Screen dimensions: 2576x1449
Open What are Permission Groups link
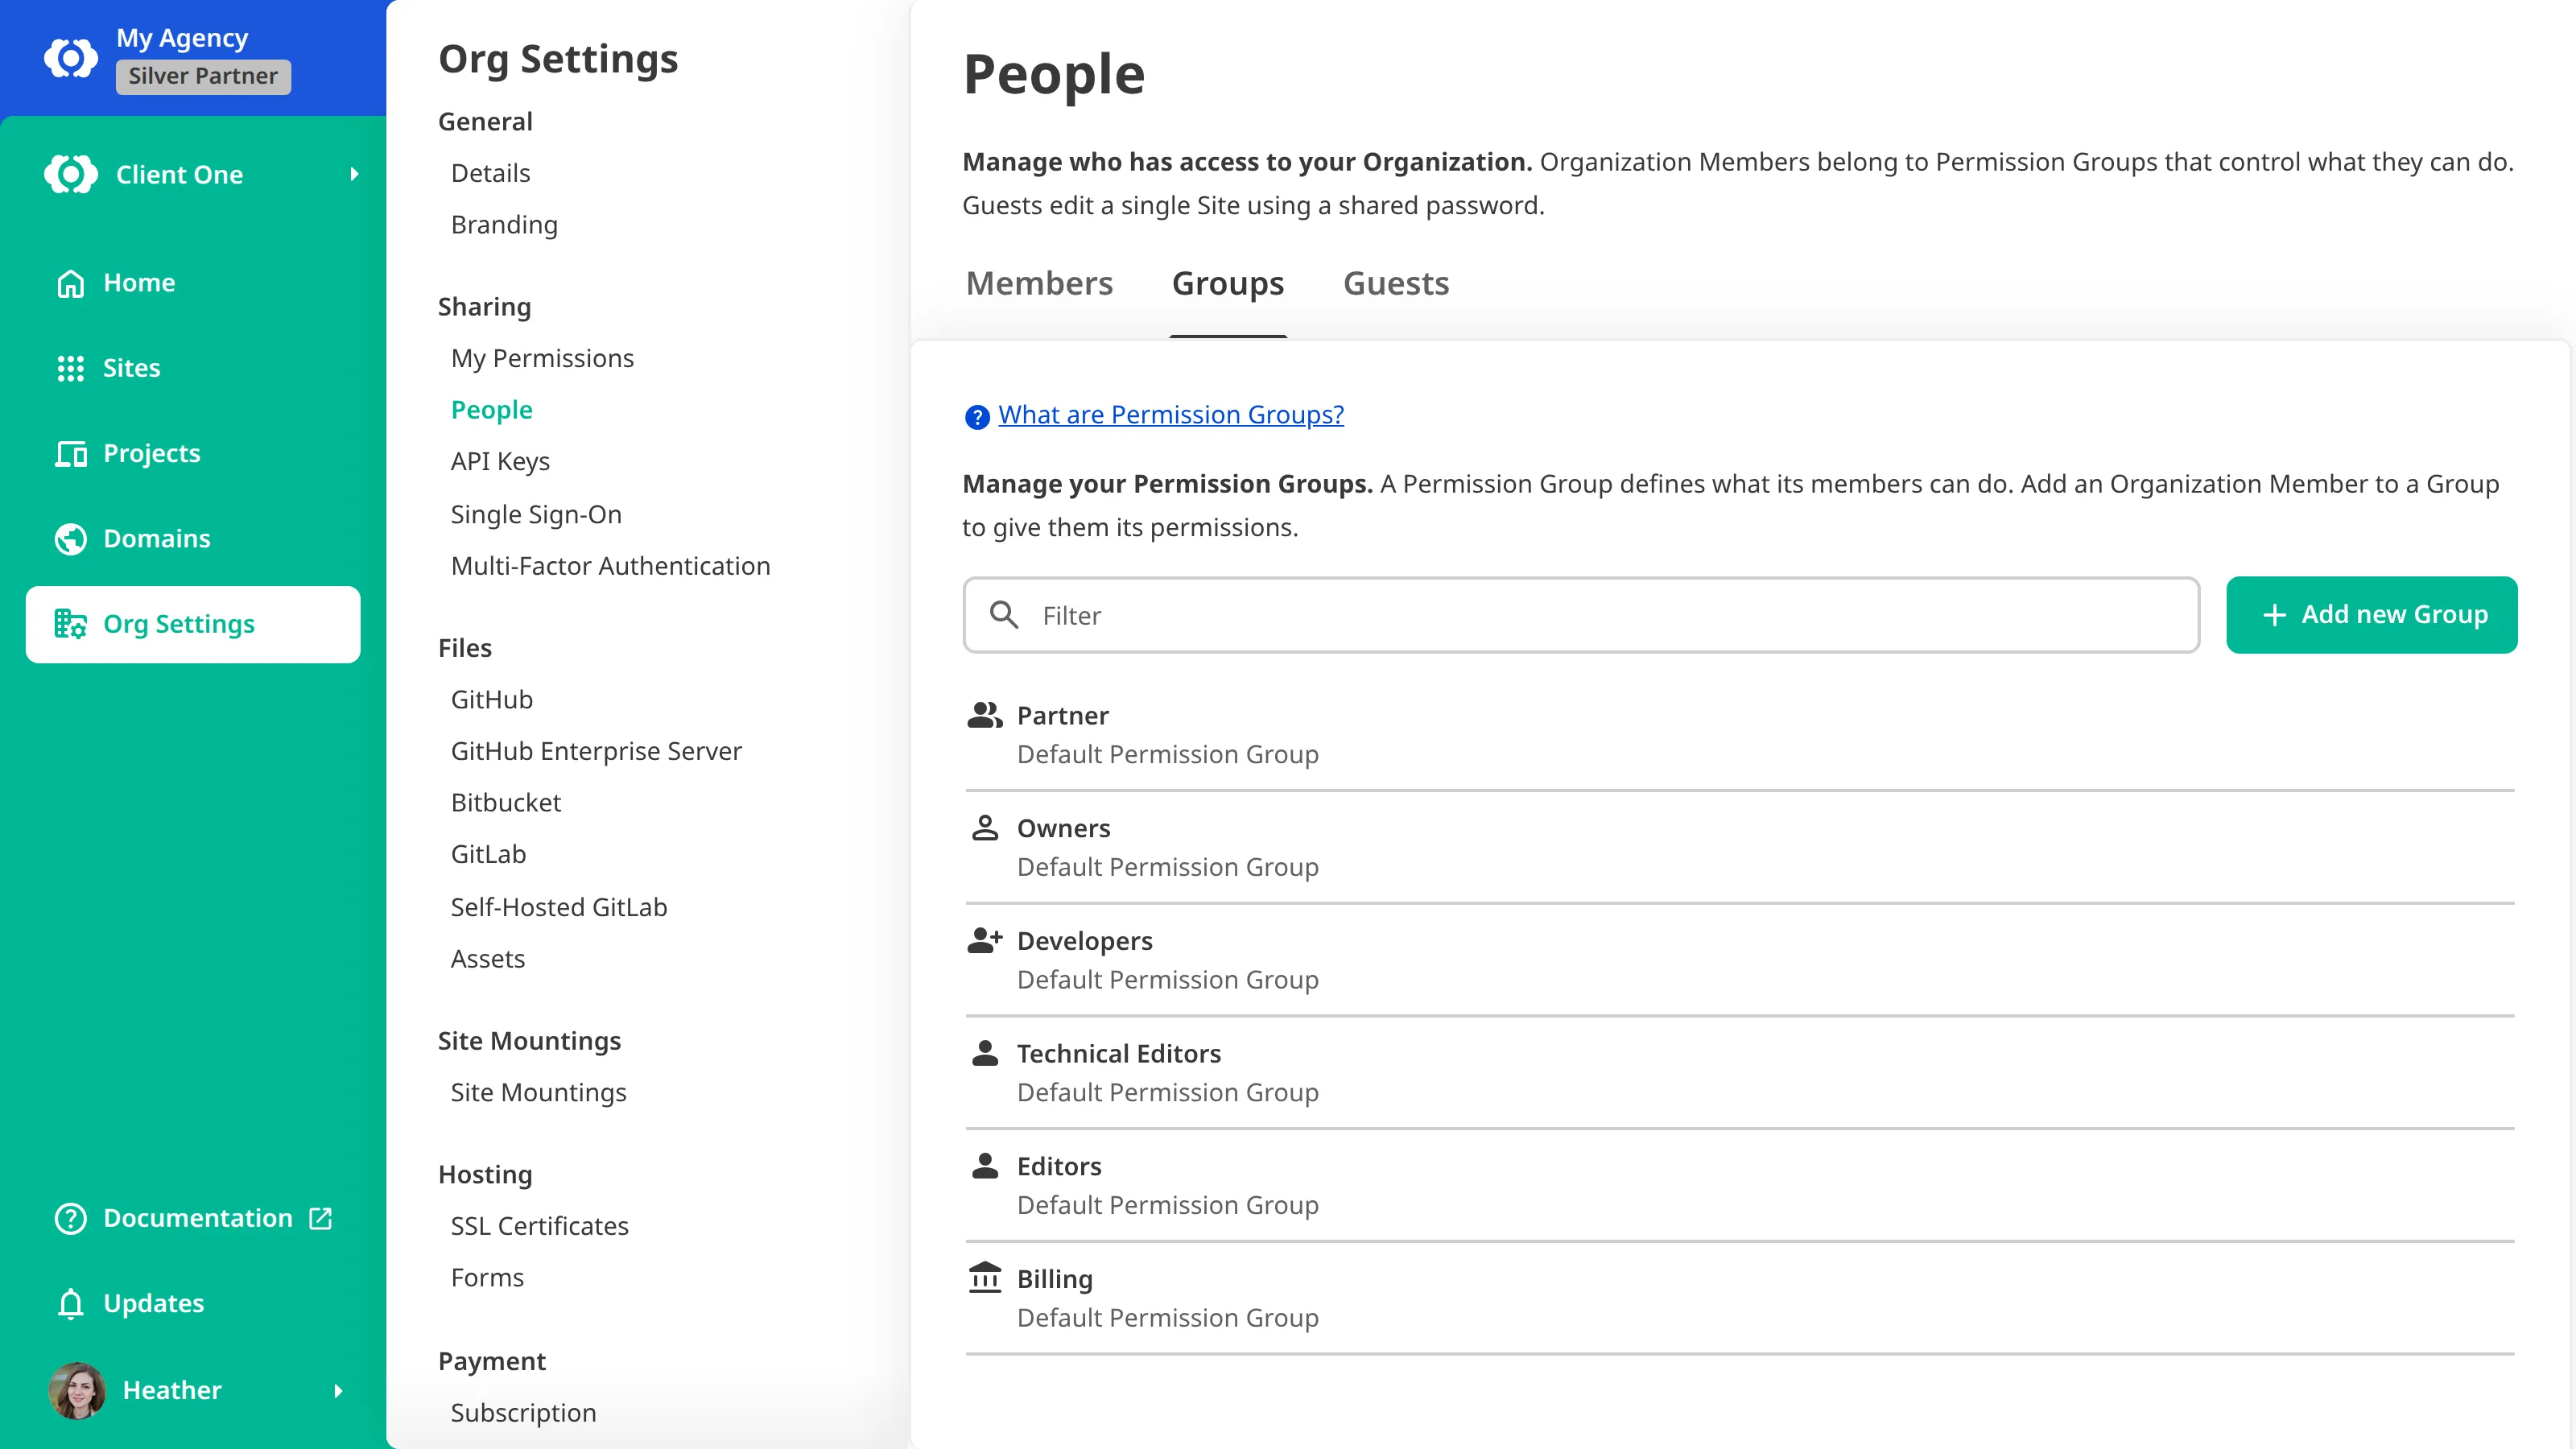[x=1171, y=415]
